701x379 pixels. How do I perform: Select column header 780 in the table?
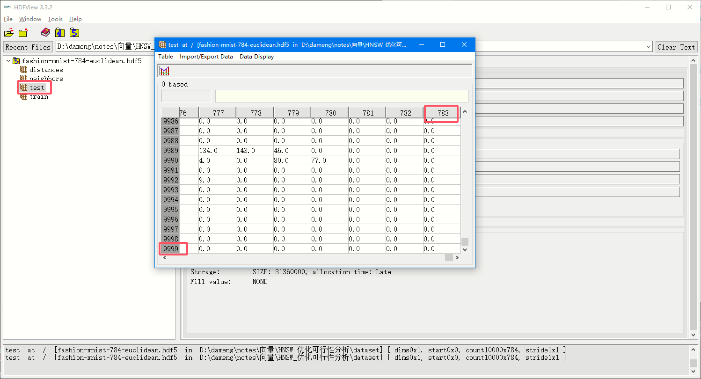[x=330, y=113]
